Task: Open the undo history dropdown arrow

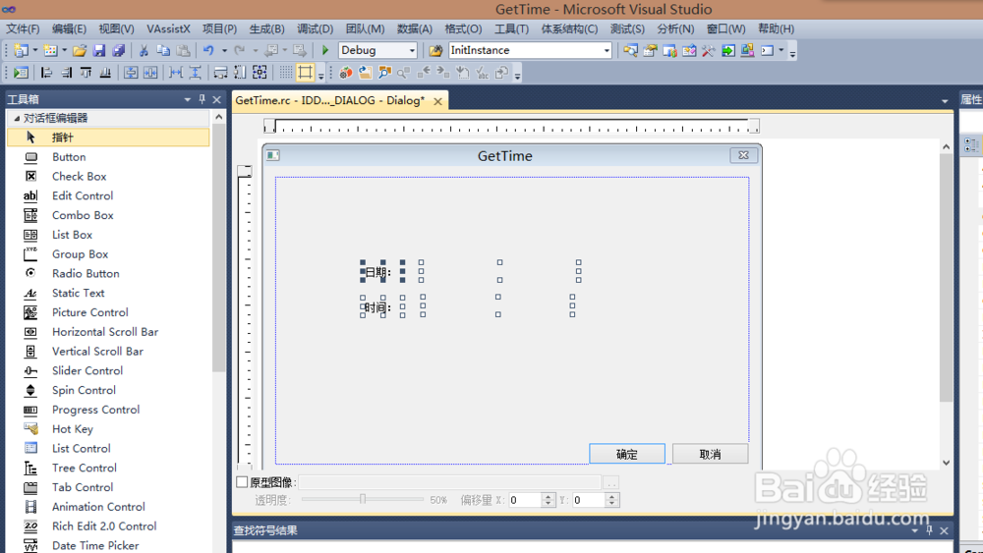Action: (224, 51)
